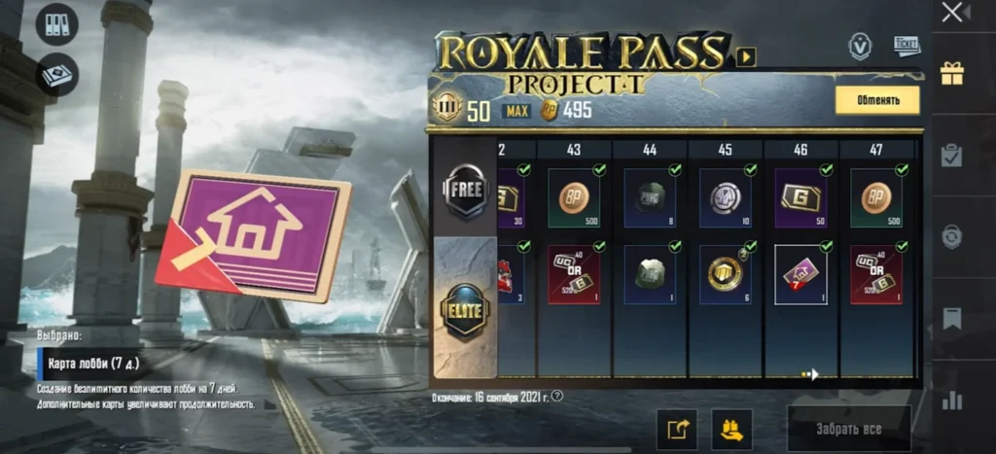Open the bar chart ranking tab
This screenshot has width=996, height=454.
pos(951,400)
